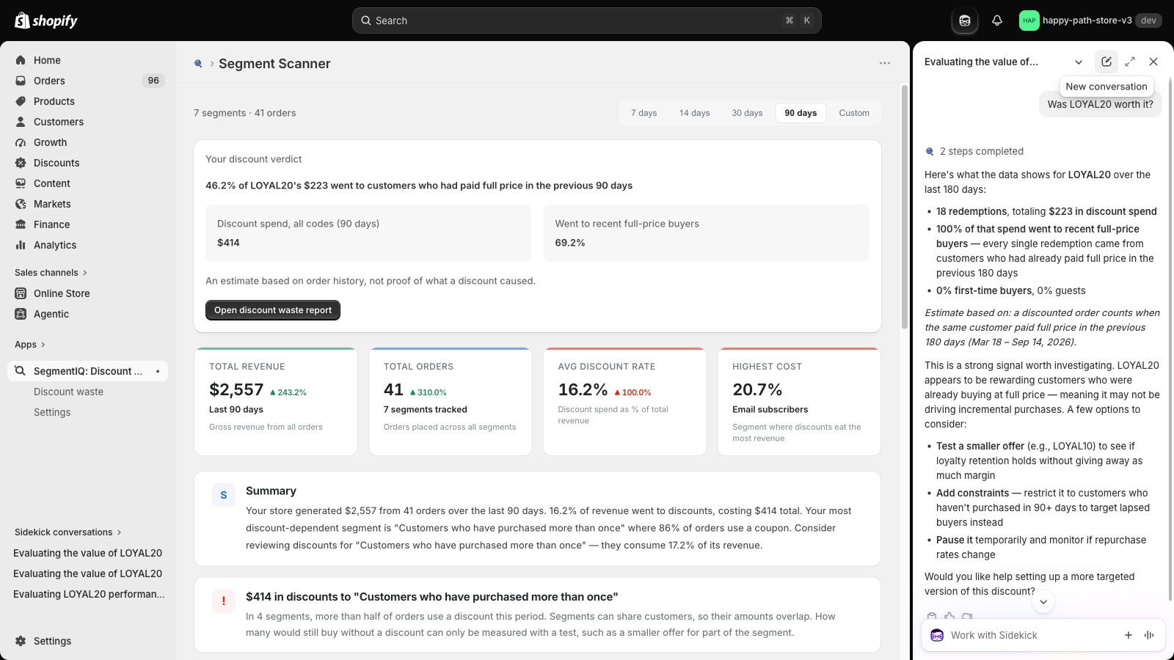1174x660 pixels.
Task: Click the Total Orders card
Action: 450,401
